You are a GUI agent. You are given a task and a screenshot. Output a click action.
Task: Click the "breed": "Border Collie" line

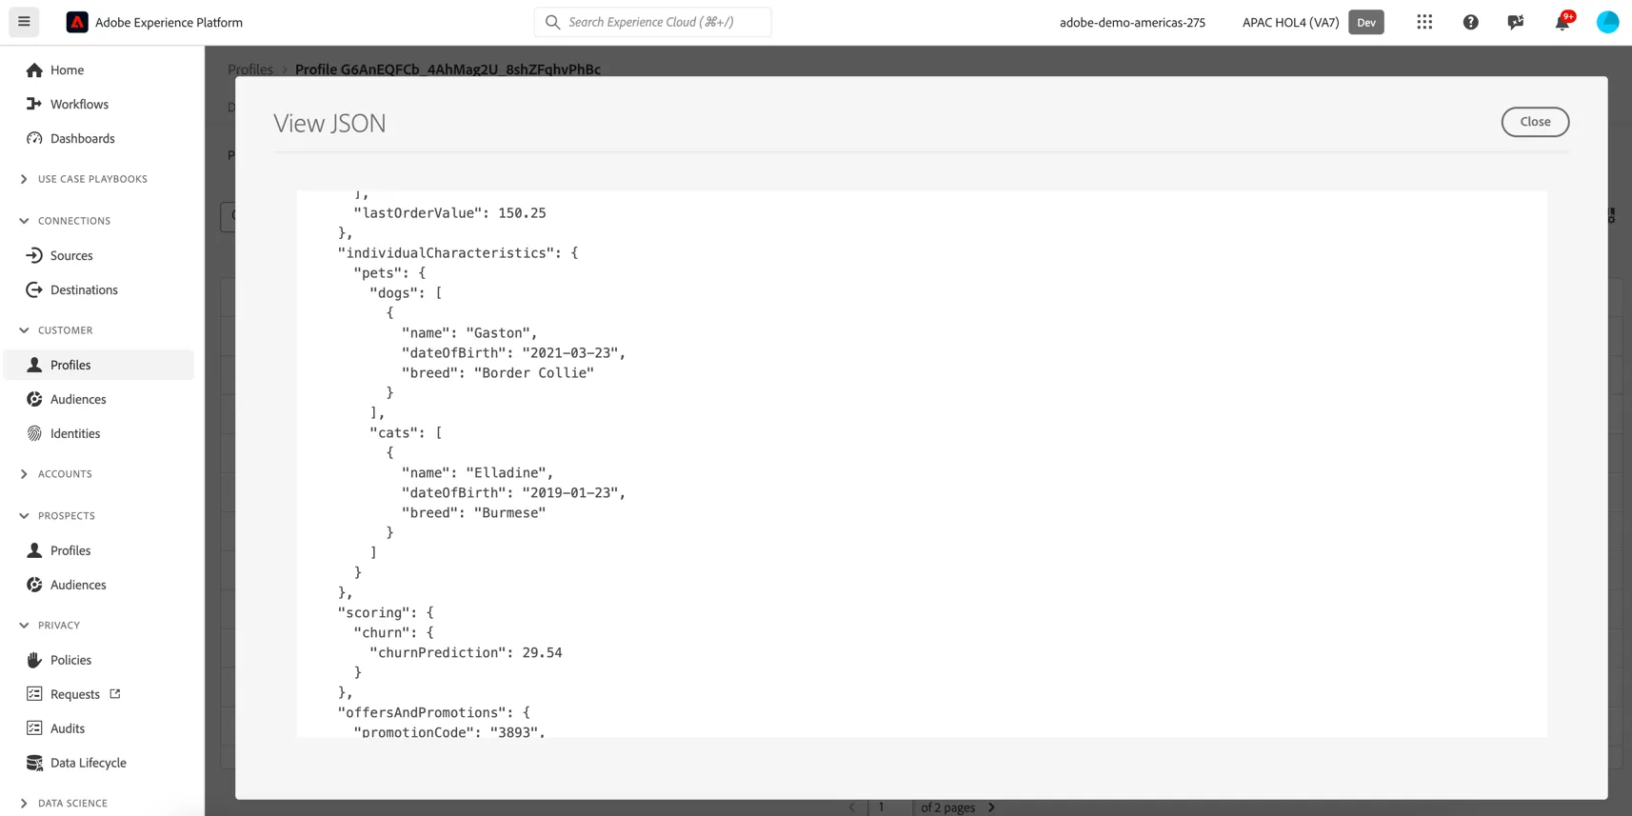pos(498,372)
